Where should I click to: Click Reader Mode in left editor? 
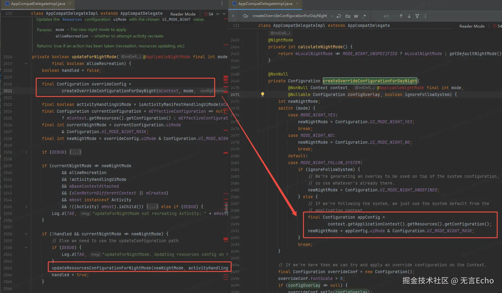pos(183,14)
